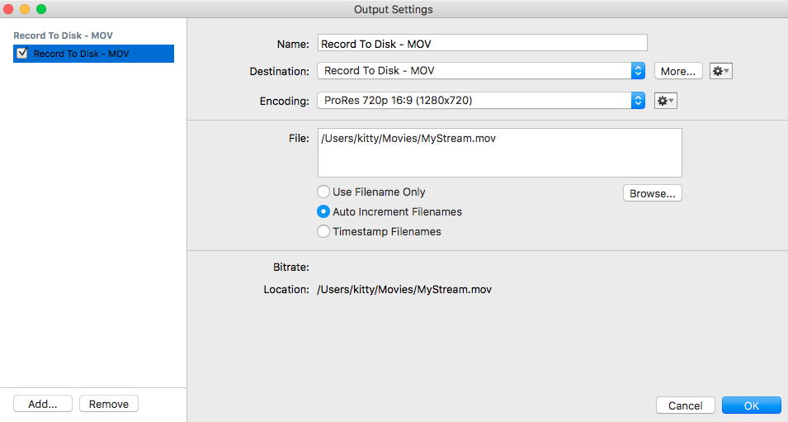Click the Record To Disk - MOV group header
This screenshot has height=422, width=788.
coord(63,36)
